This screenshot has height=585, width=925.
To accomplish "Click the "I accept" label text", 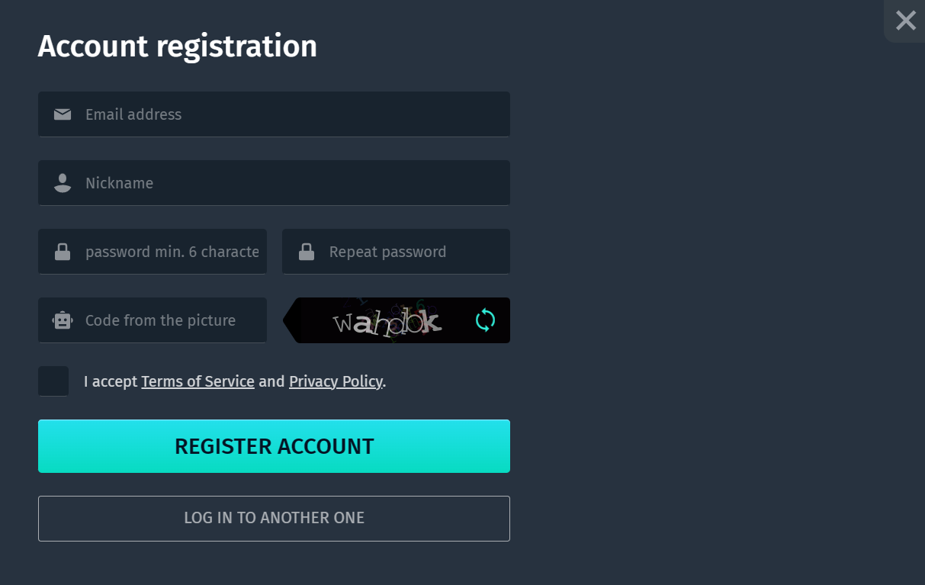I will click(x=111, y=381).
